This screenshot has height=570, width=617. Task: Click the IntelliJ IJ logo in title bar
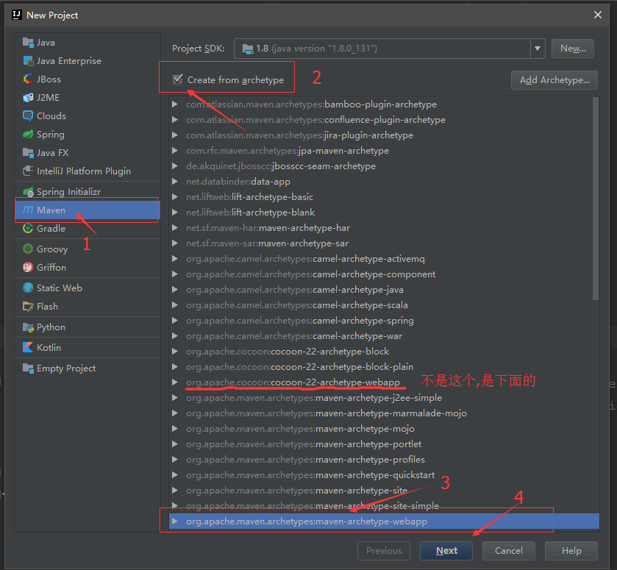(16, 15)
